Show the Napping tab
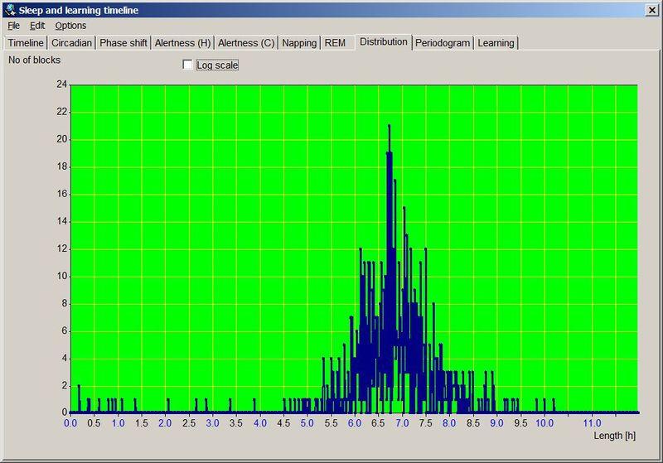 point(299,43)
